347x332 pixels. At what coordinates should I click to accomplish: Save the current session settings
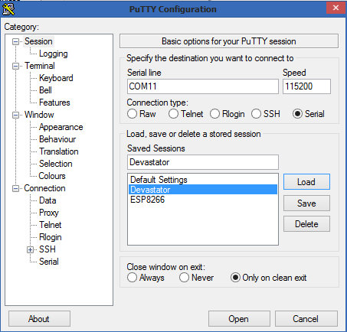[306, 203]
